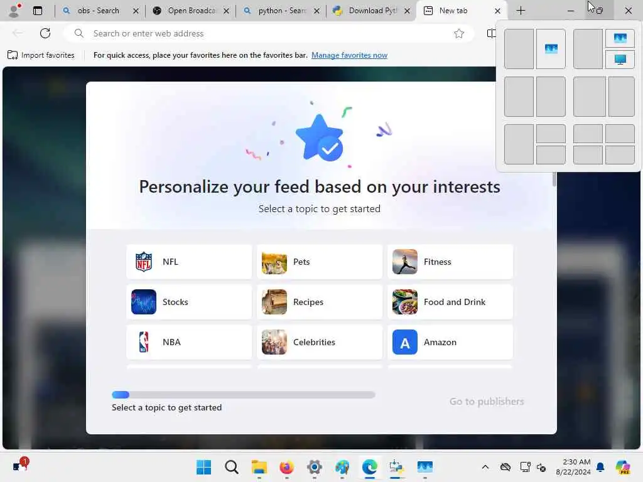Open File Explorer from taskbar

coord(259,467)
